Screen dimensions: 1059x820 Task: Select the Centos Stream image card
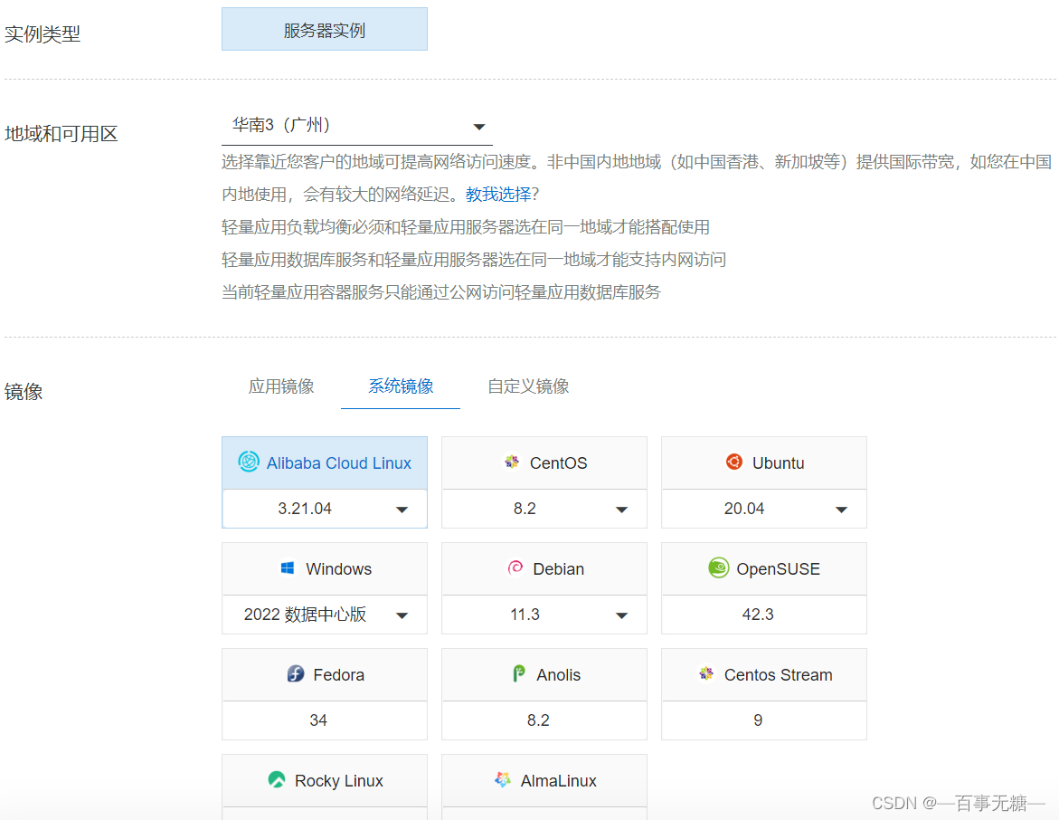click(764, 674)
